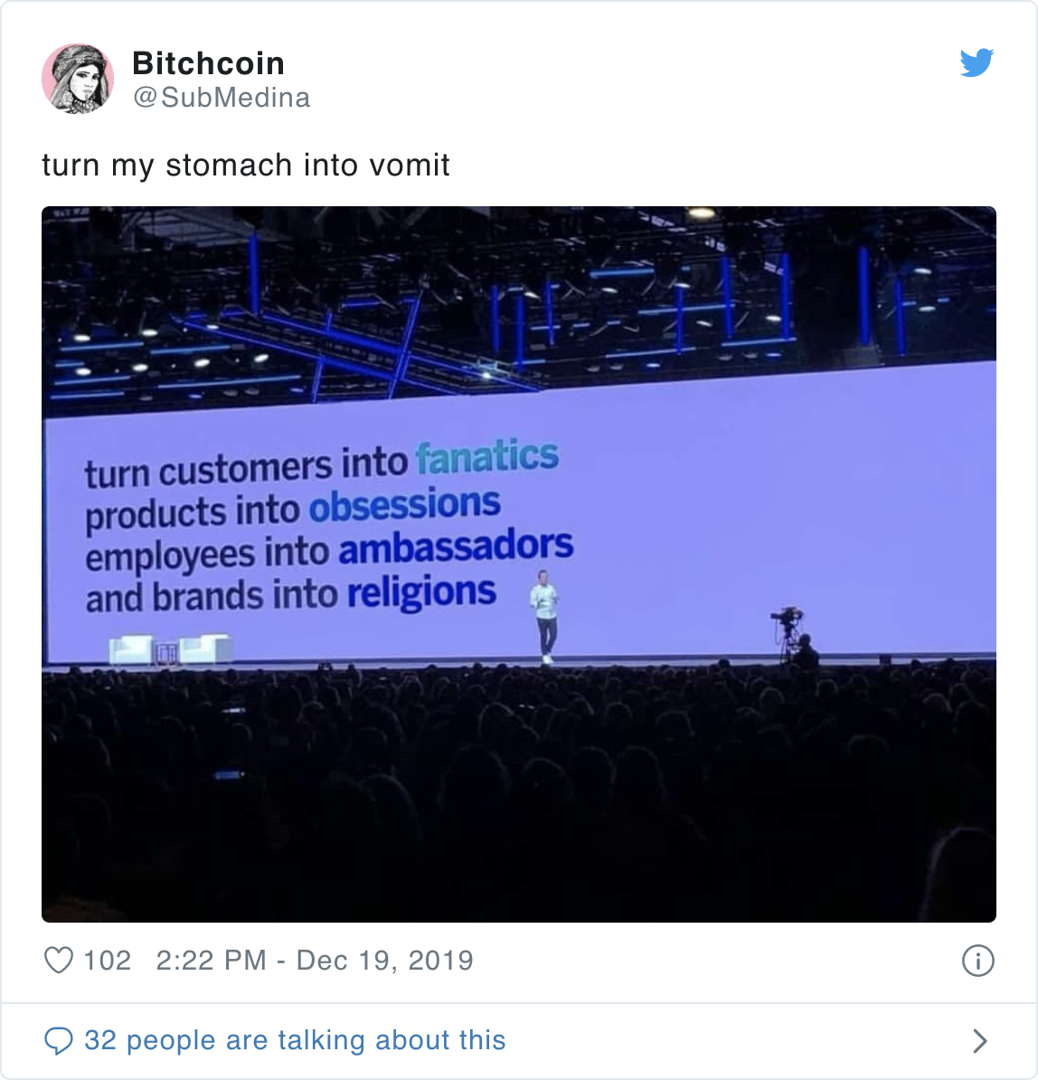Image resolution: width=1038 pixels, height=1080 pixels.
Task: Click the tweet text "turn my stomach into vomit"
Action: coord(246,166)
